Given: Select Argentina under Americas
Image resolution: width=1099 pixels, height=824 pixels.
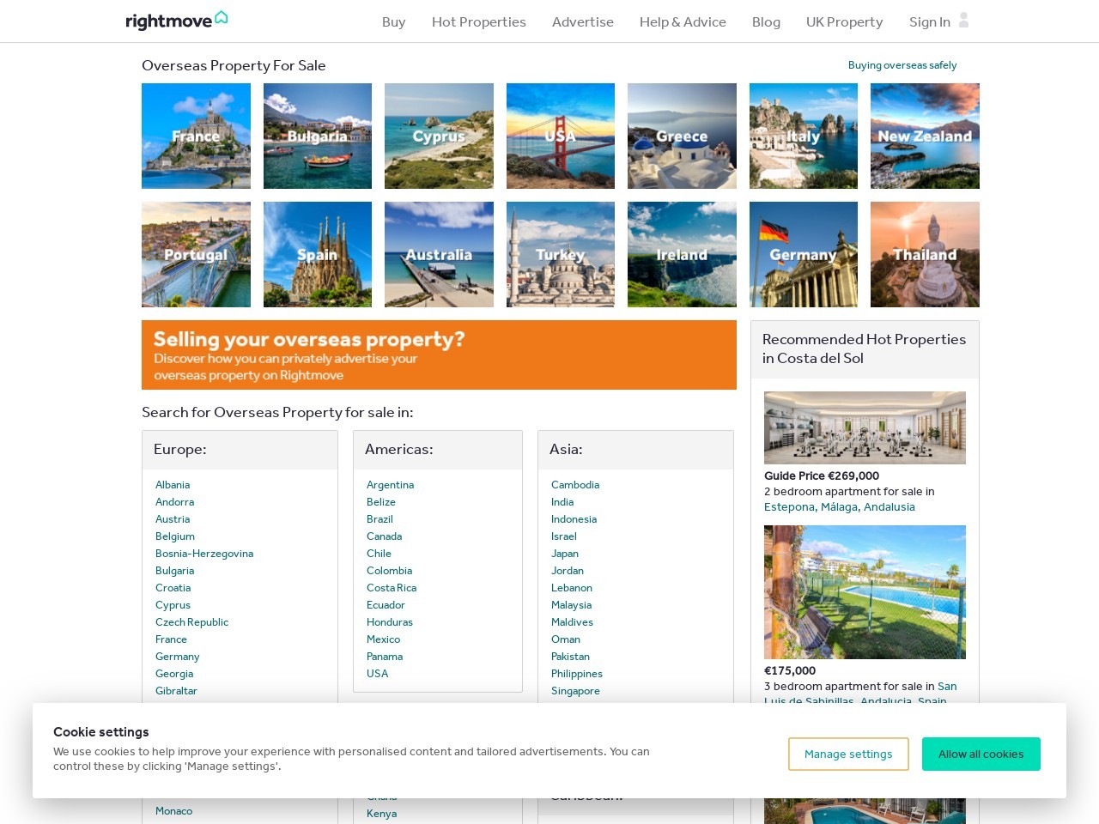Looking at the screenshot, I should [x=390, y=484].
